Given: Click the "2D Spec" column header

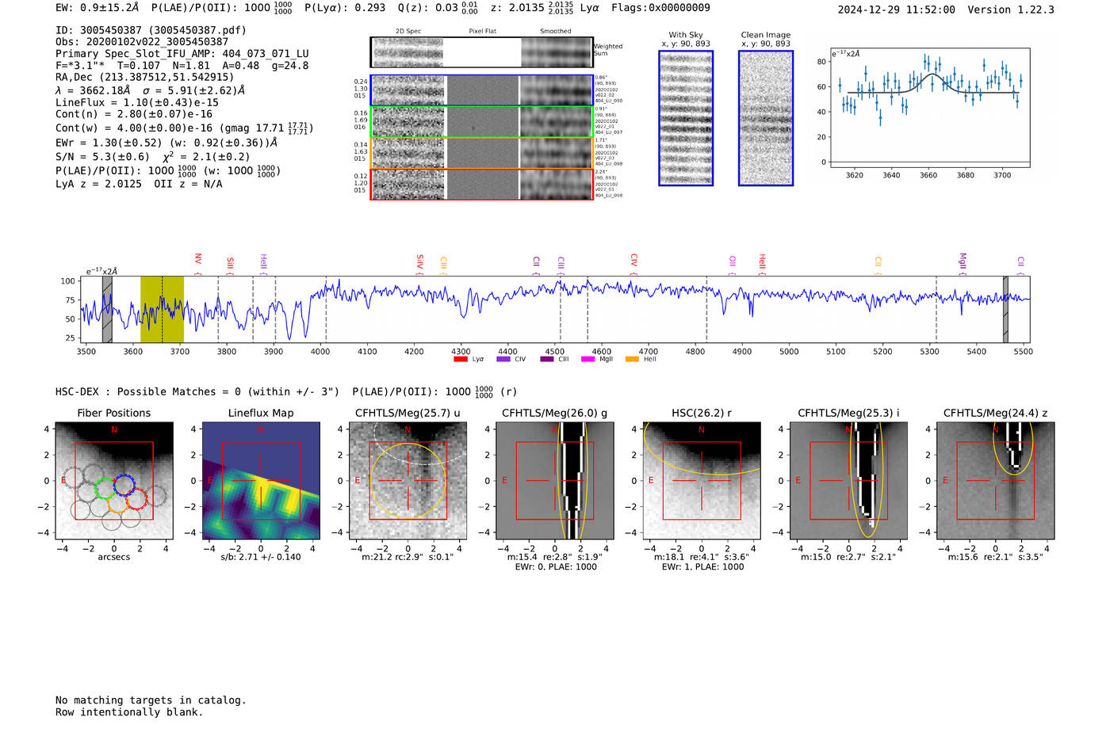Looking at the screenshot, I should click(408, 32).
